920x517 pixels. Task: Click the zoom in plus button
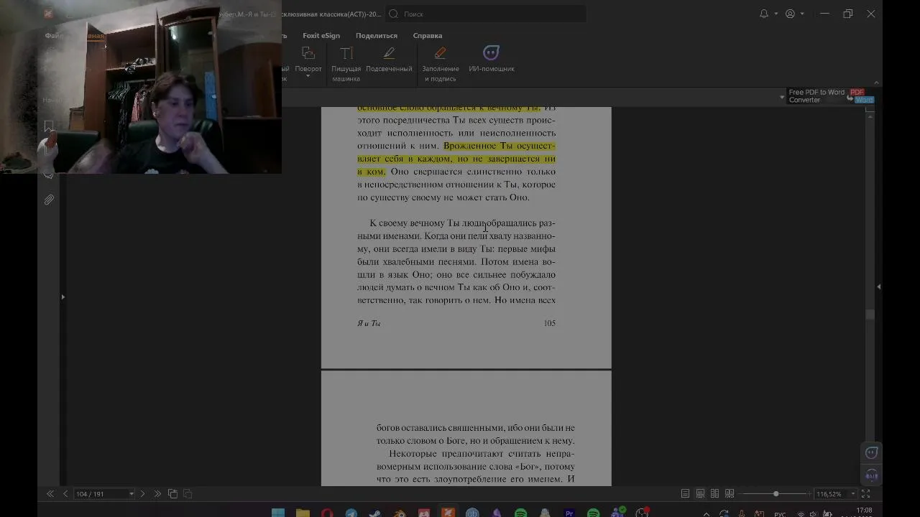(810, 494)
